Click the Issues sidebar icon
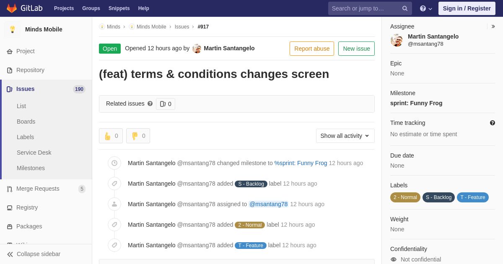The height and width of the screenshot is (264, 503). click(10, 89)
